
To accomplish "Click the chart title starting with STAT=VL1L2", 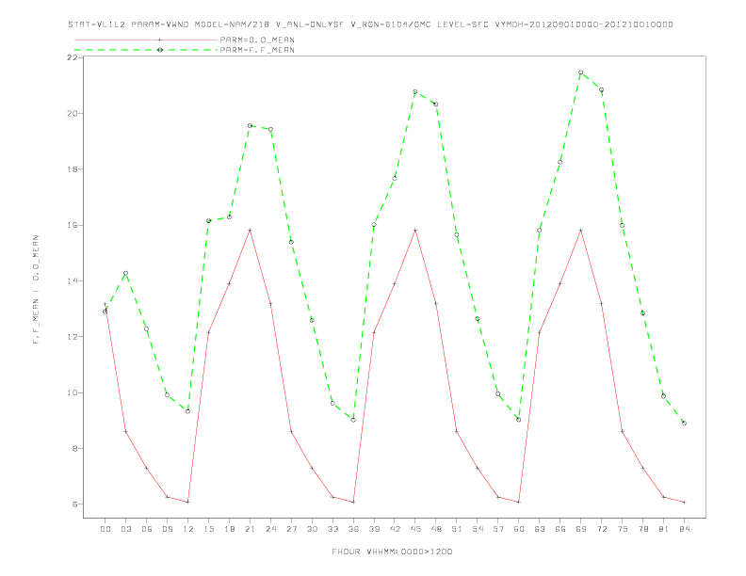I will (370, 24).
